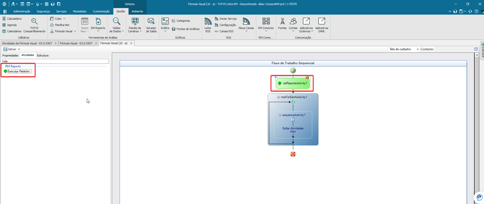Collapse the sequenceActivity1 block
484x204 pixels.
click(280, 115)
